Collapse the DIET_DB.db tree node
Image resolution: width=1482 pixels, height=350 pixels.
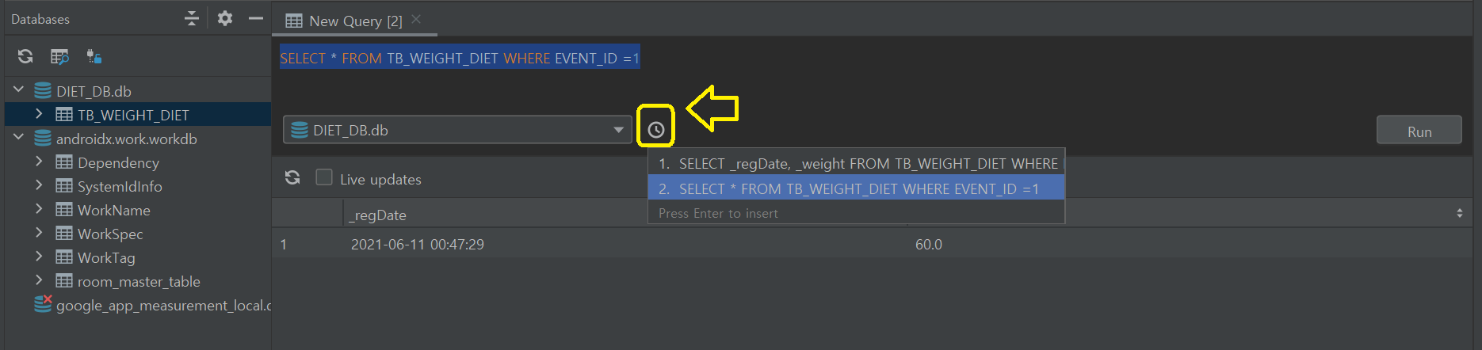[x=19, y=90]
